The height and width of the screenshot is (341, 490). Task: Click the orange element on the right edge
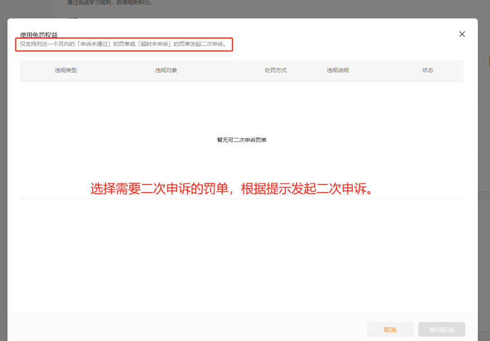pos(488,61)
